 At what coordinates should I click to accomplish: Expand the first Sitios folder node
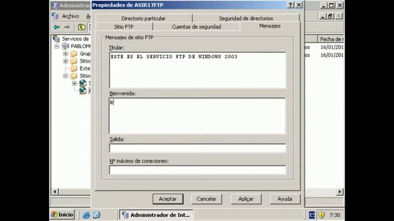pyautogui.click(x=65, y=61)
